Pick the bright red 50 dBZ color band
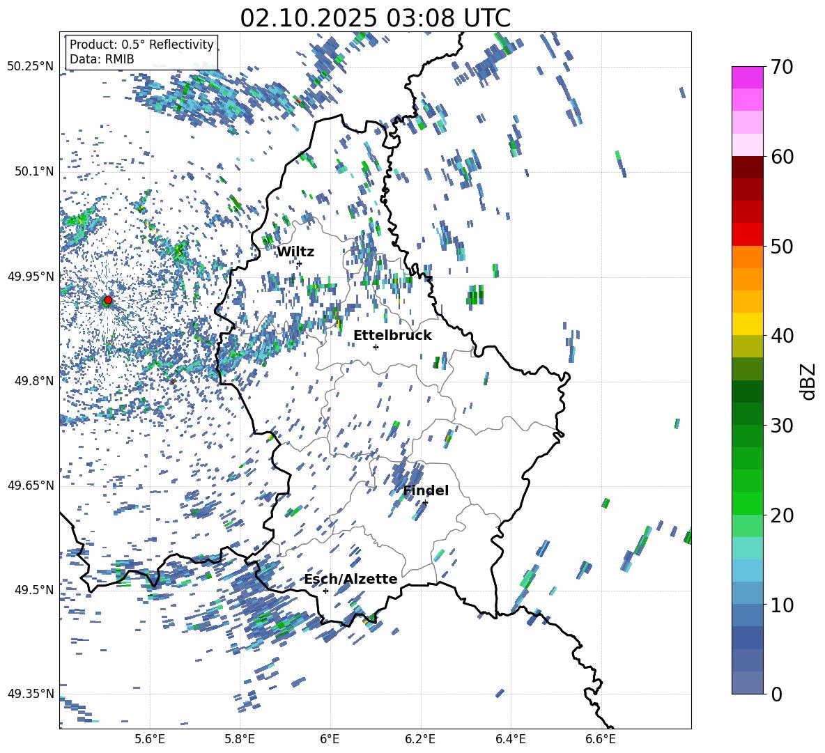This screenshot has height=753, width=825. [747, 235]
